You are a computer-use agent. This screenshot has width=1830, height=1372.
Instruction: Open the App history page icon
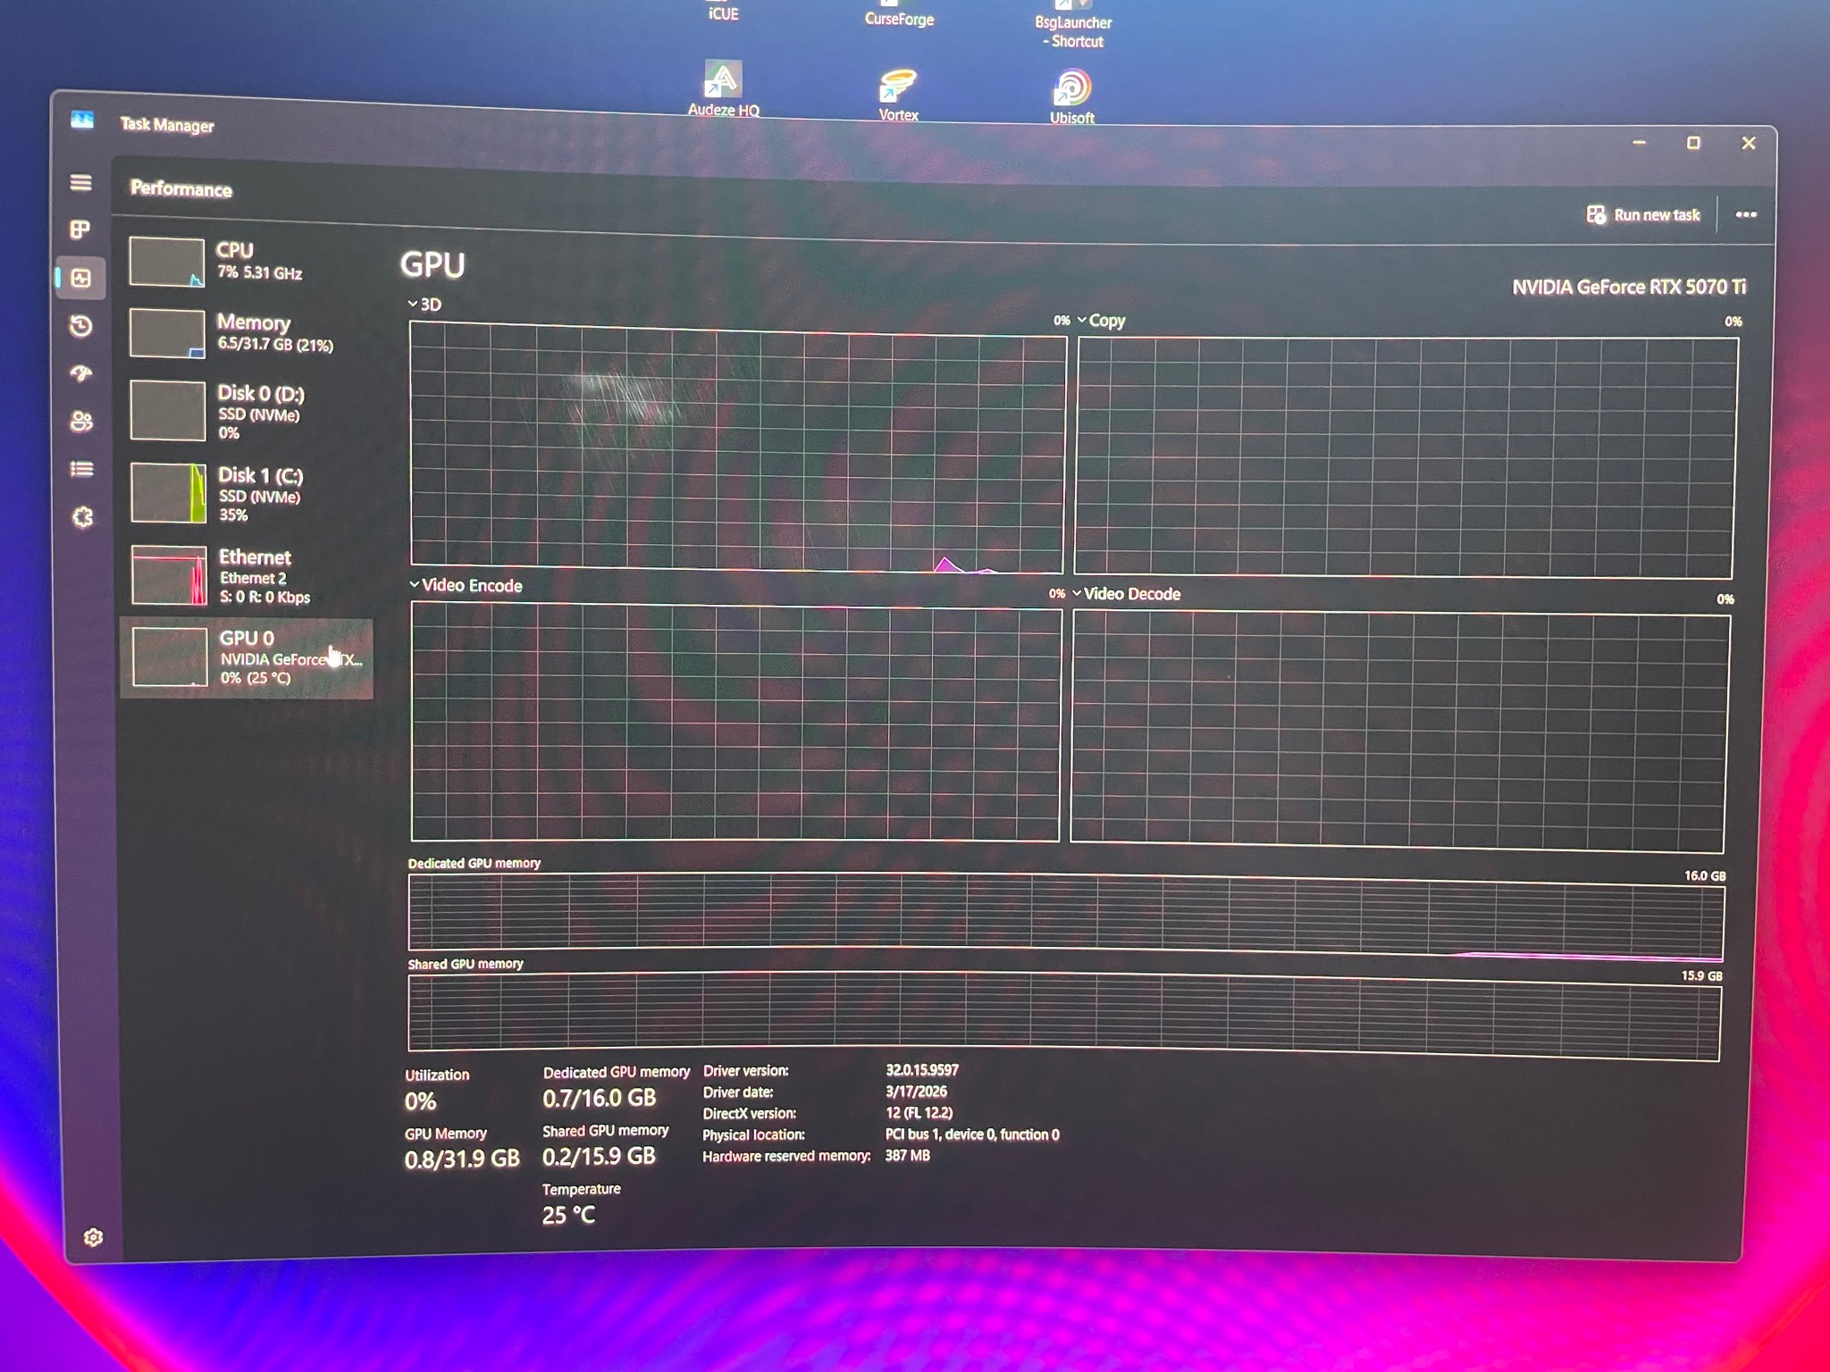tap(81, 326)
